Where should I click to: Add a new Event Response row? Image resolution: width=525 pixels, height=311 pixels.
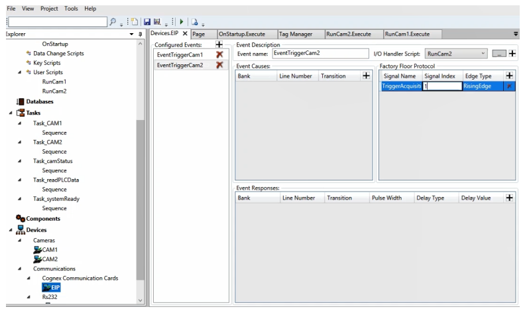point(509,198)
